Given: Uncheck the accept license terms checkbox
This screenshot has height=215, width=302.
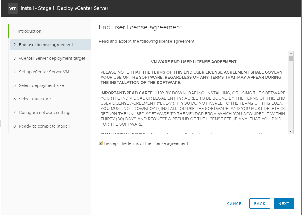Looking at the screenshot, I should (101, 143).
